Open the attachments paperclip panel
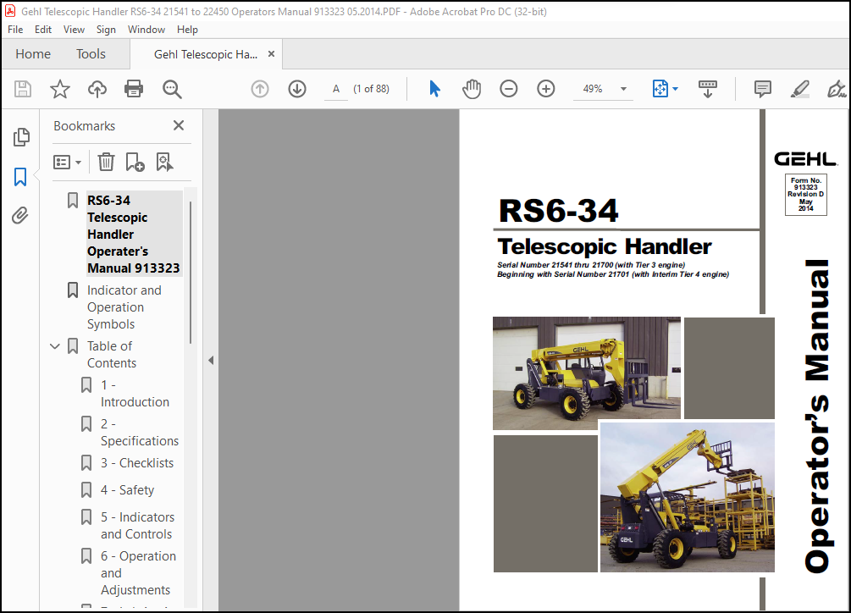This screenshot has width=851, height=613. click(x=20, y=216)
